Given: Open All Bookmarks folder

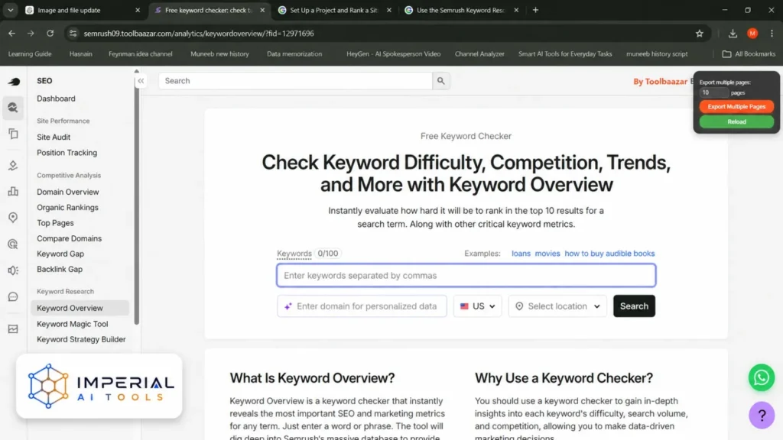Looking at the screenshot, I should [x=749, y=54].
